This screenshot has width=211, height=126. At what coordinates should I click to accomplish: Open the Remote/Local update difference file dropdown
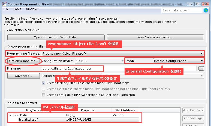click(x=152, y=76)
